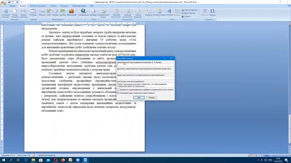This screenshot has width=291, height=163.
Task: Click the page count in status bar
Action: 7,155
